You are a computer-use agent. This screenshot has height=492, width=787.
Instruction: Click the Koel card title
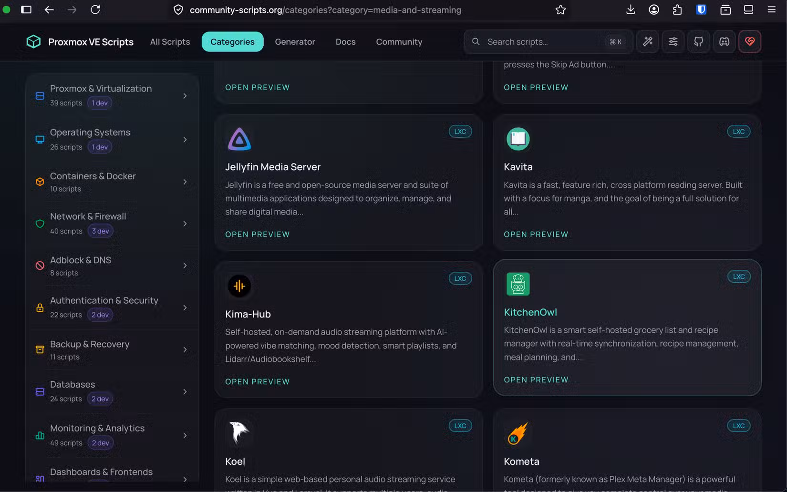click(x=235, y=461)
